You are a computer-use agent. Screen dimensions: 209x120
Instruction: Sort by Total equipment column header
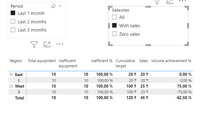(x=42, y=61)
